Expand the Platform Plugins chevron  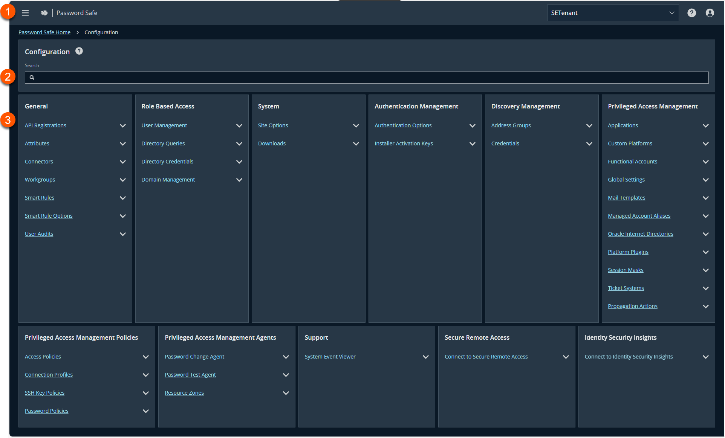coord(705,252)
